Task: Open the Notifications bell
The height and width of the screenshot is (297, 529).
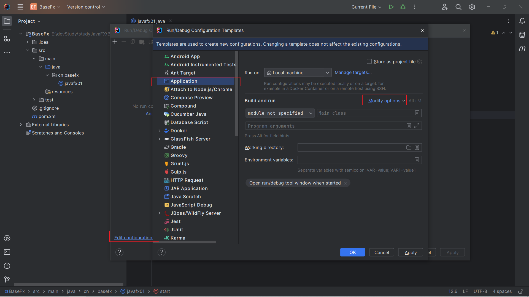Action: click(522, 21)
